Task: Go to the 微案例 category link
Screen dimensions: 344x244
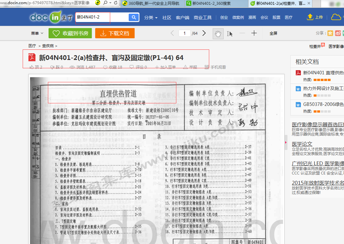Action: tap(238, 18)
